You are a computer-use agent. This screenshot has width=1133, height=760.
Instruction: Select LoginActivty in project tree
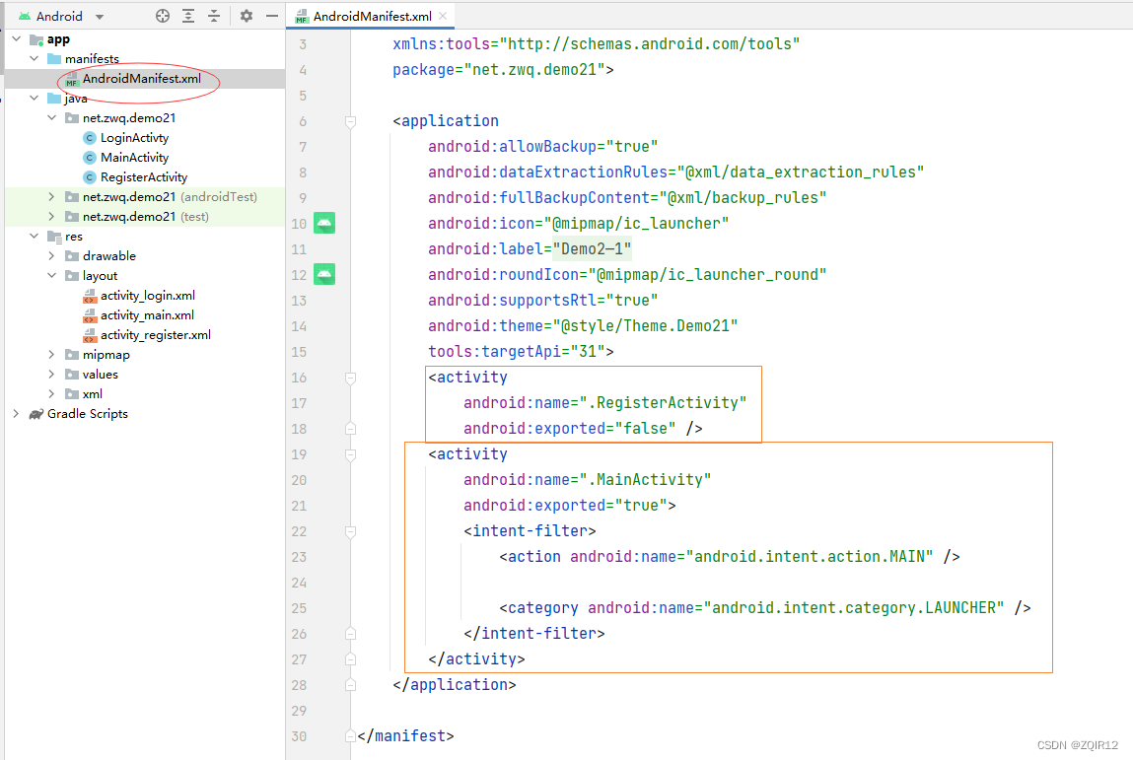point(134,138)
